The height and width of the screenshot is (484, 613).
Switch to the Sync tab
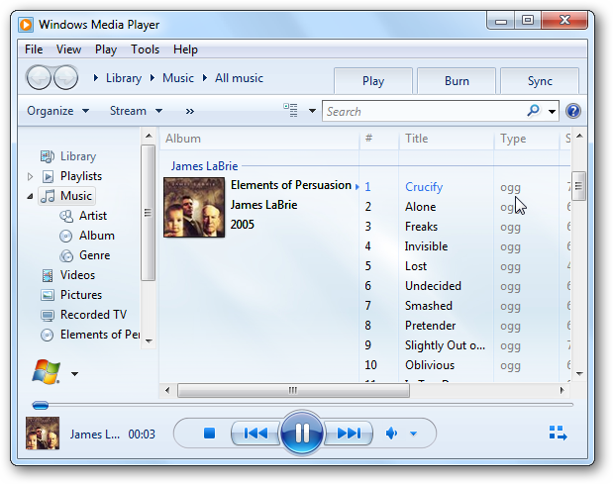coord(540,81)
